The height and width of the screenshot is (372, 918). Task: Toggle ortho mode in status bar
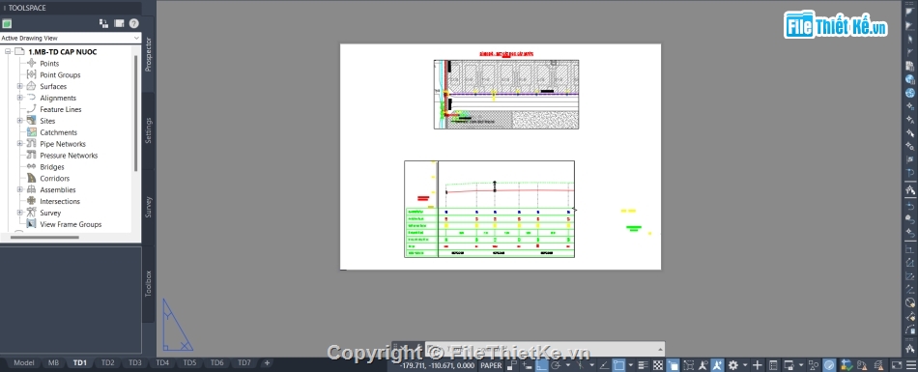click(541, 365)
